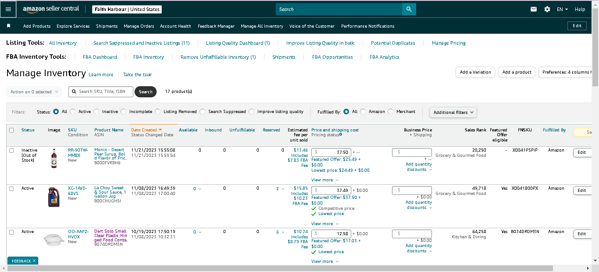
Task: Expand View more for Monin row
Action: click(x=325, y=180)
